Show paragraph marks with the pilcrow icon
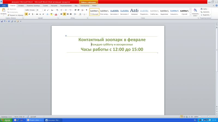 point(86,10)
